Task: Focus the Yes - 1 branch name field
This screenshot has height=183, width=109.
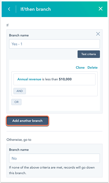Action: click(x=54, y=44)
